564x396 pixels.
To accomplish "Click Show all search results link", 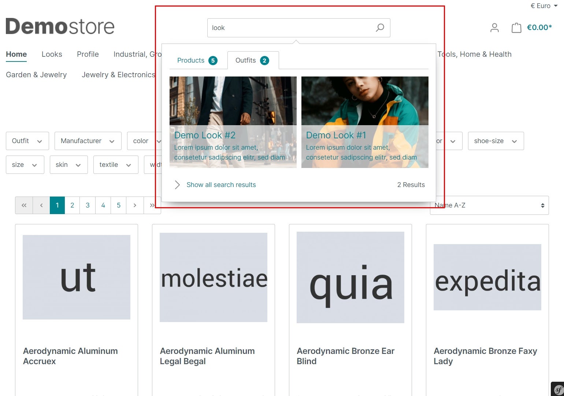I will coord(221,185).
